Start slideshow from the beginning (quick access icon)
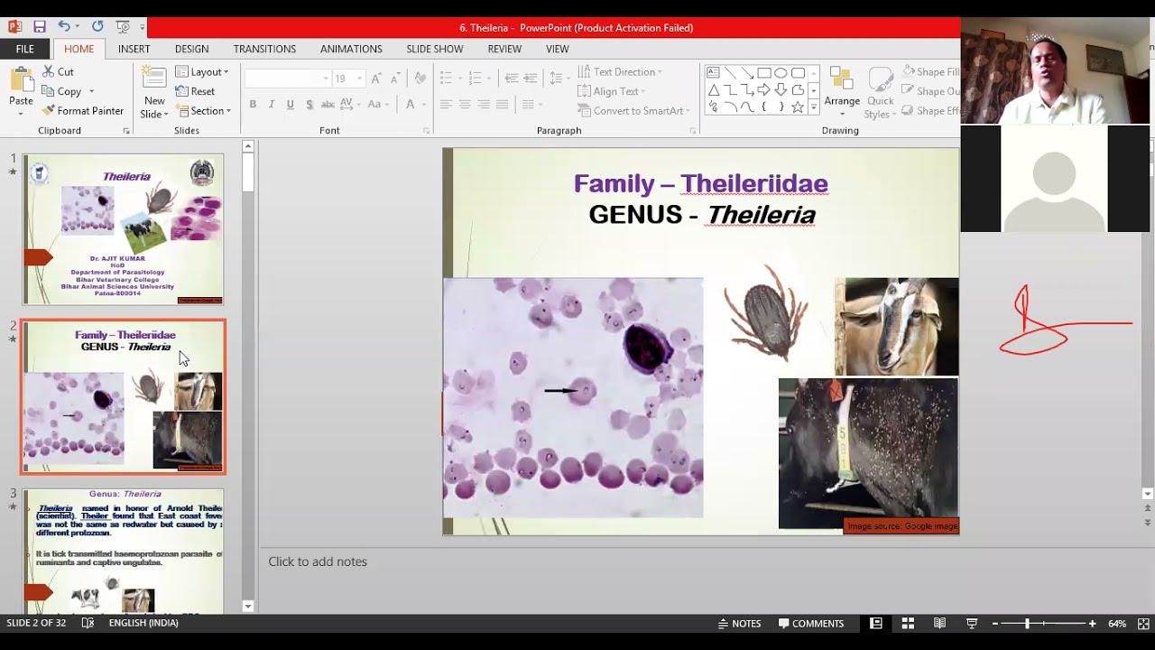The width and height of the screenshot is (1155, 650). 124,27
